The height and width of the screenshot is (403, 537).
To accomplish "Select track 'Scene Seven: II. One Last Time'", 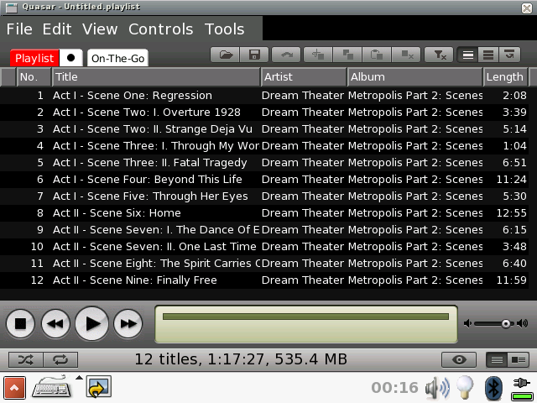I will tap(264, 246).
